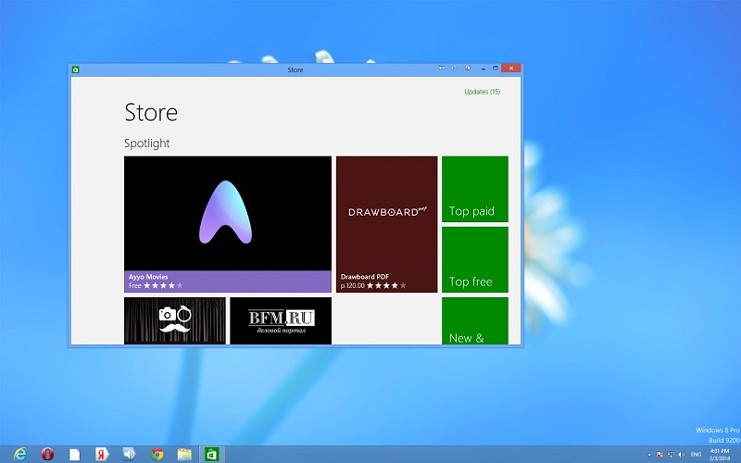Maximize the Store window
The height and width of the screenshot is (463, 741).
coord(496,69)
